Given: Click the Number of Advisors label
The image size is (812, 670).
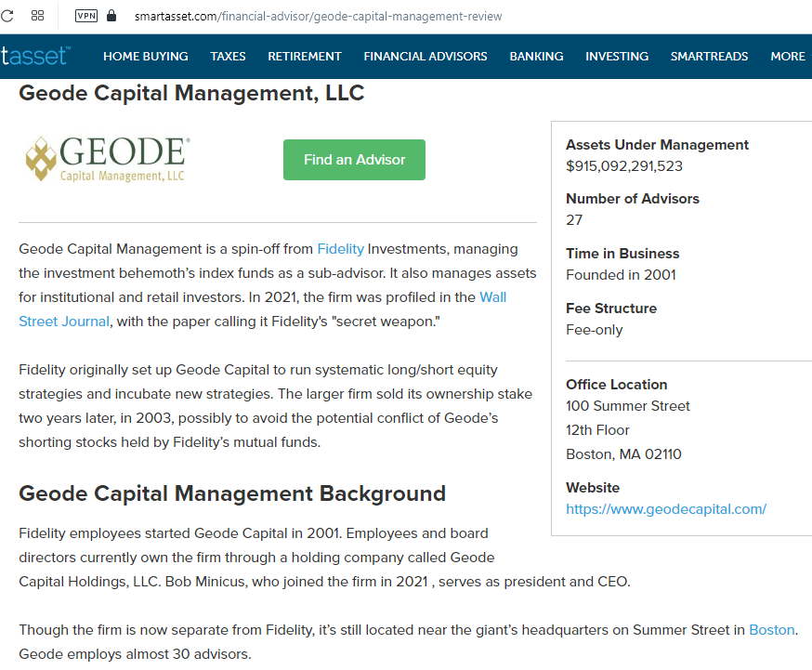Looking at the screenshot, I should click(x=633, y=199).
